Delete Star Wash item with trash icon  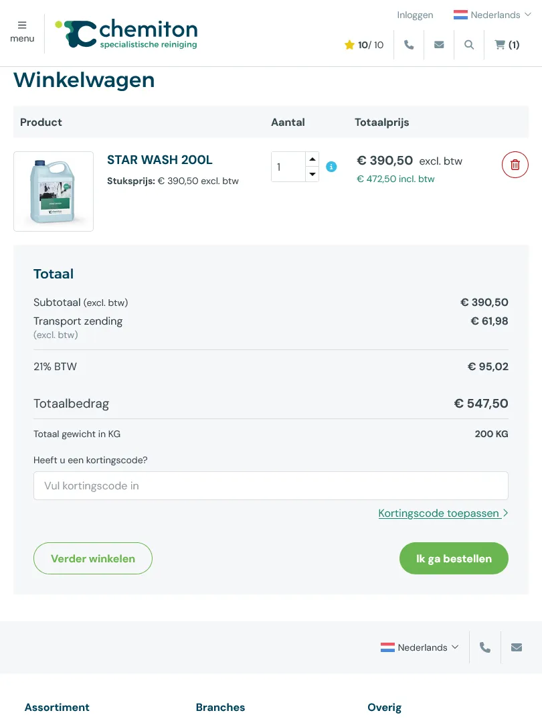pyautogui.click(x=515, y=165)
